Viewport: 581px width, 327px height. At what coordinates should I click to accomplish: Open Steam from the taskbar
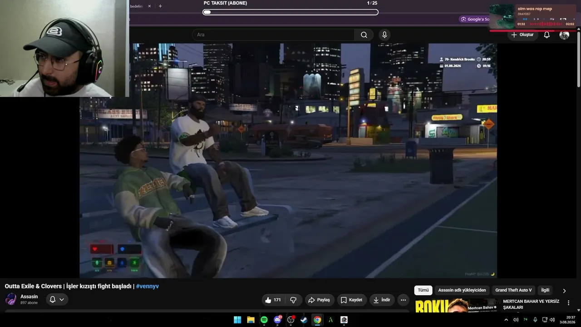tap(304, 320)
